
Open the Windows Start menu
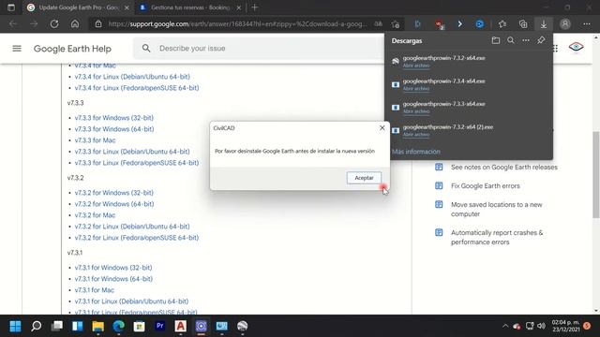click(16, 326)
